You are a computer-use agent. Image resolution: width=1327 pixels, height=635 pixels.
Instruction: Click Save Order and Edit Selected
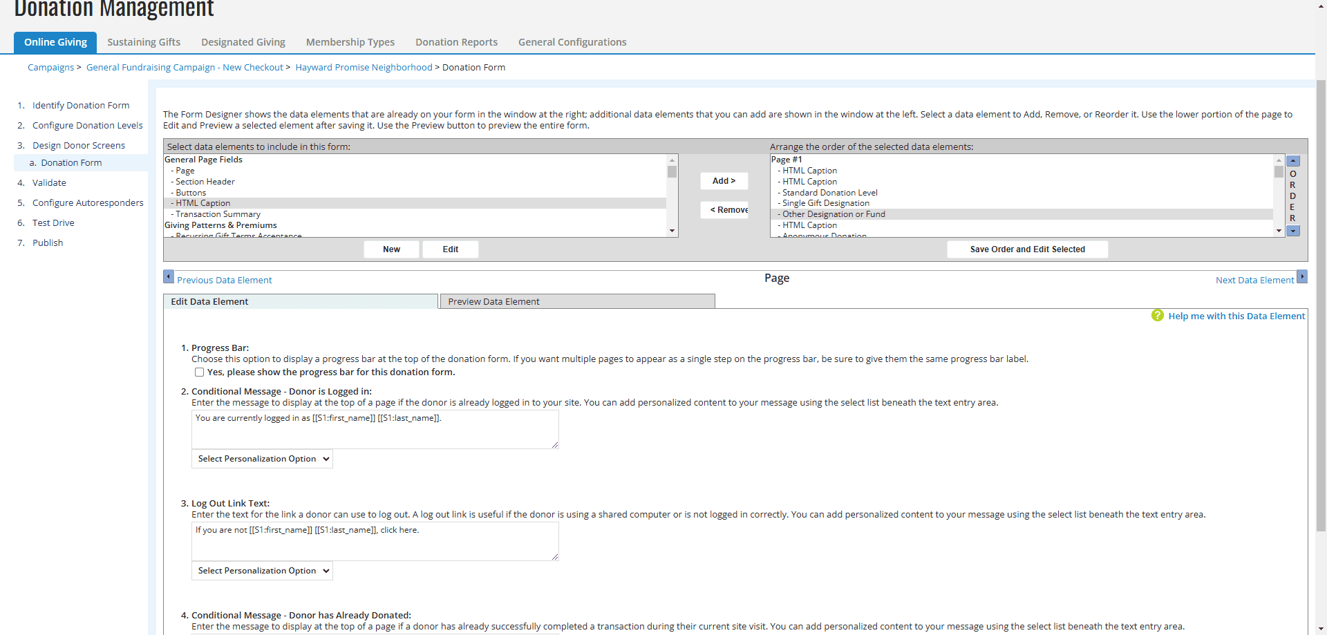point(1028,249)
